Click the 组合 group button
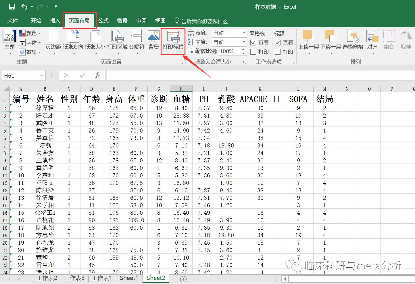 tap(389, 42)
